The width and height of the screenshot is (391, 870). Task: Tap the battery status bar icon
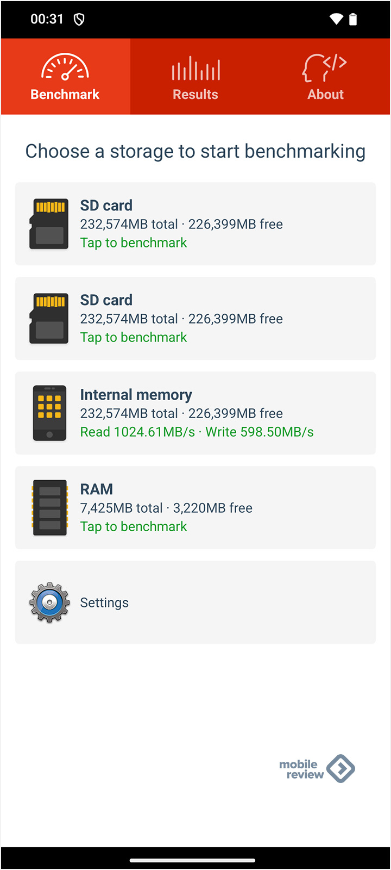click(x=353, y=20)
